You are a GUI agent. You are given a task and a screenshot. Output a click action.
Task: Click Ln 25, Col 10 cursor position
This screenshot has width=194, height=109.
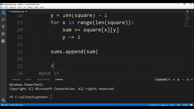154,105
